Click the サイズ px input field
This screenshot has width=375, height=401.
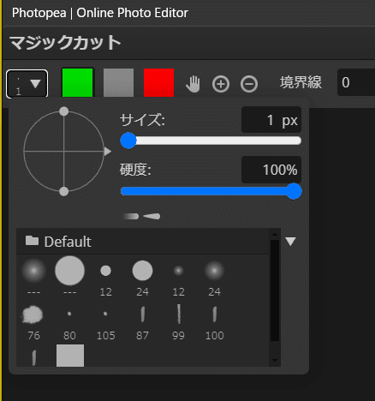point(271,120)
